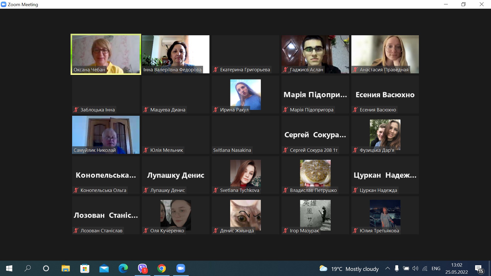Open Microsoft Store from the taskbar

pos(85,268)
